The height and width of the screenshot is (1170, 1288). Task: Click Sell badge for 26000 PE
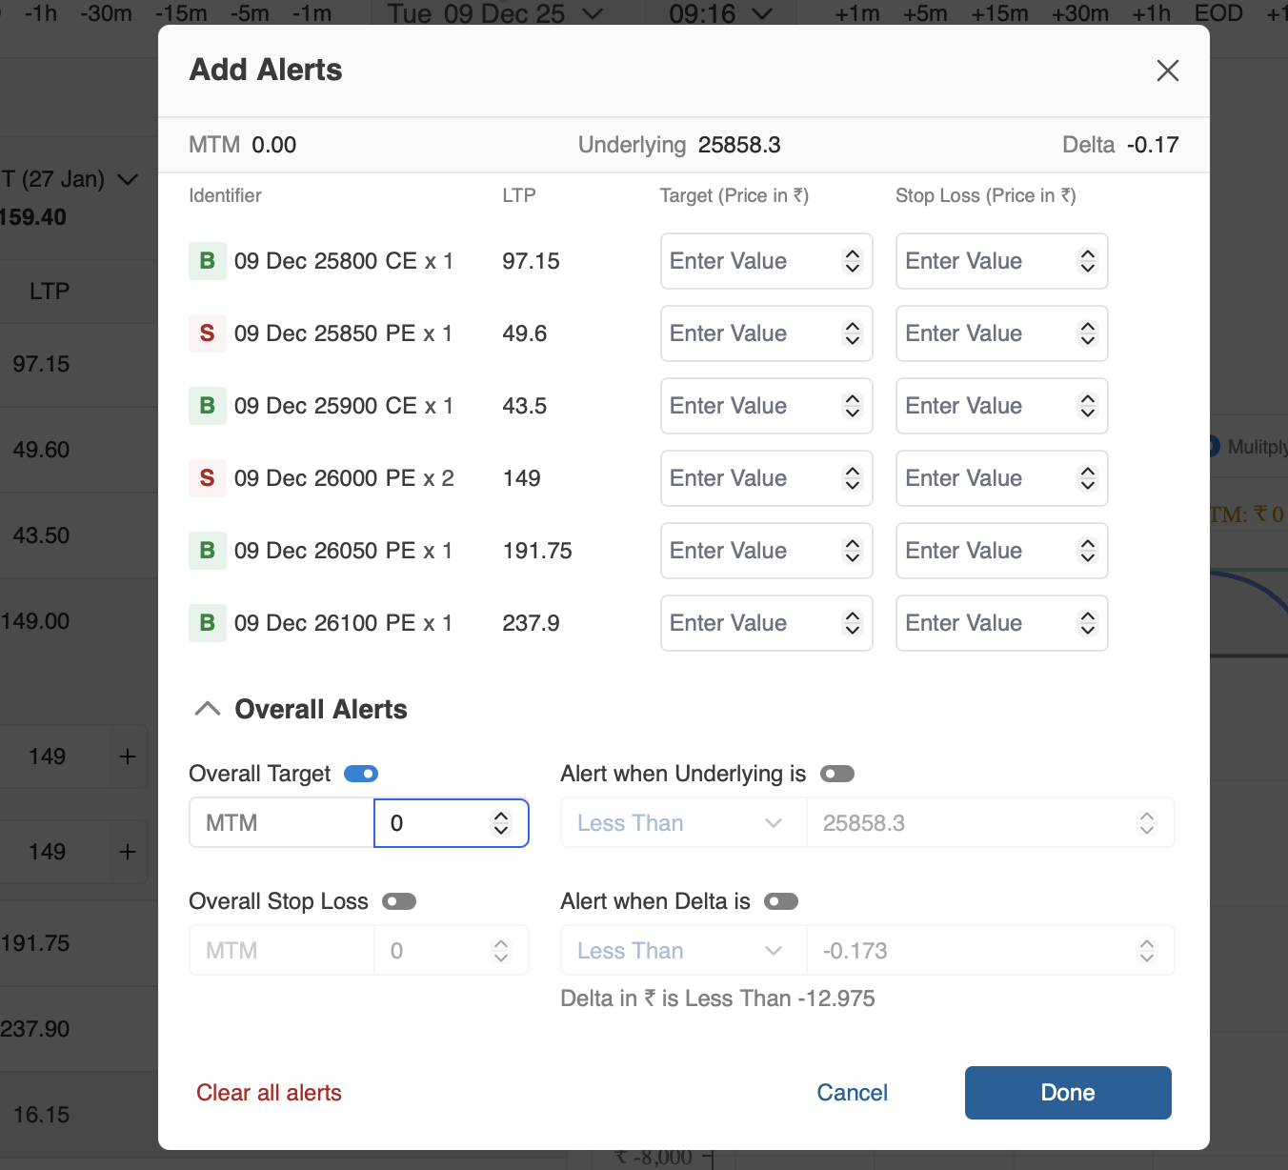207,478
